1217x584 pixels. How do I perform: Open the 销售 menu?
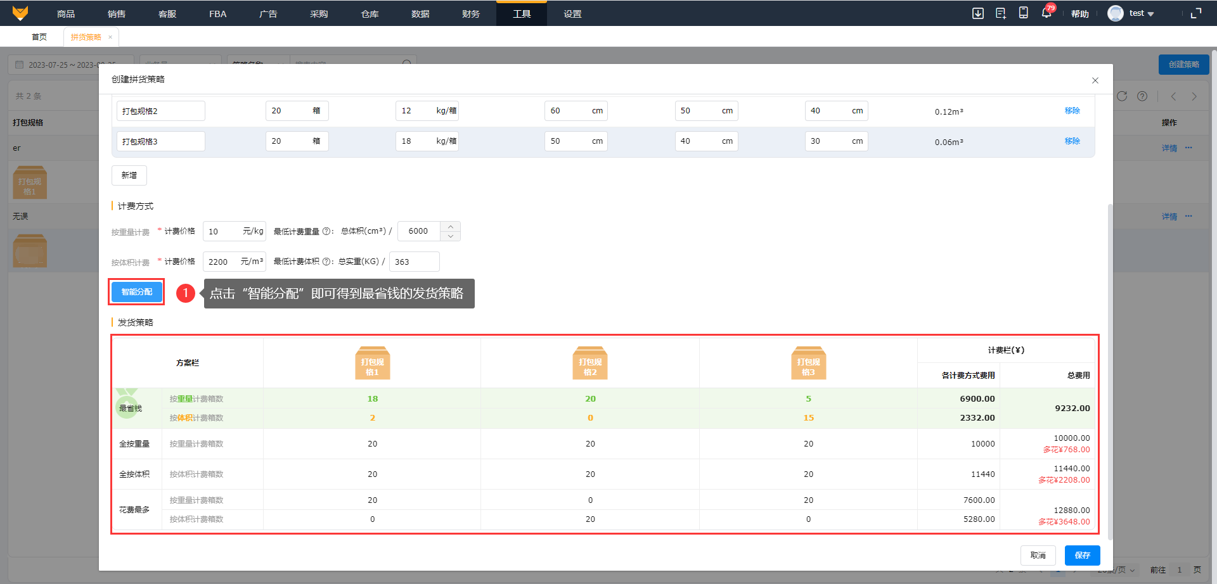(x=117, y=13)
